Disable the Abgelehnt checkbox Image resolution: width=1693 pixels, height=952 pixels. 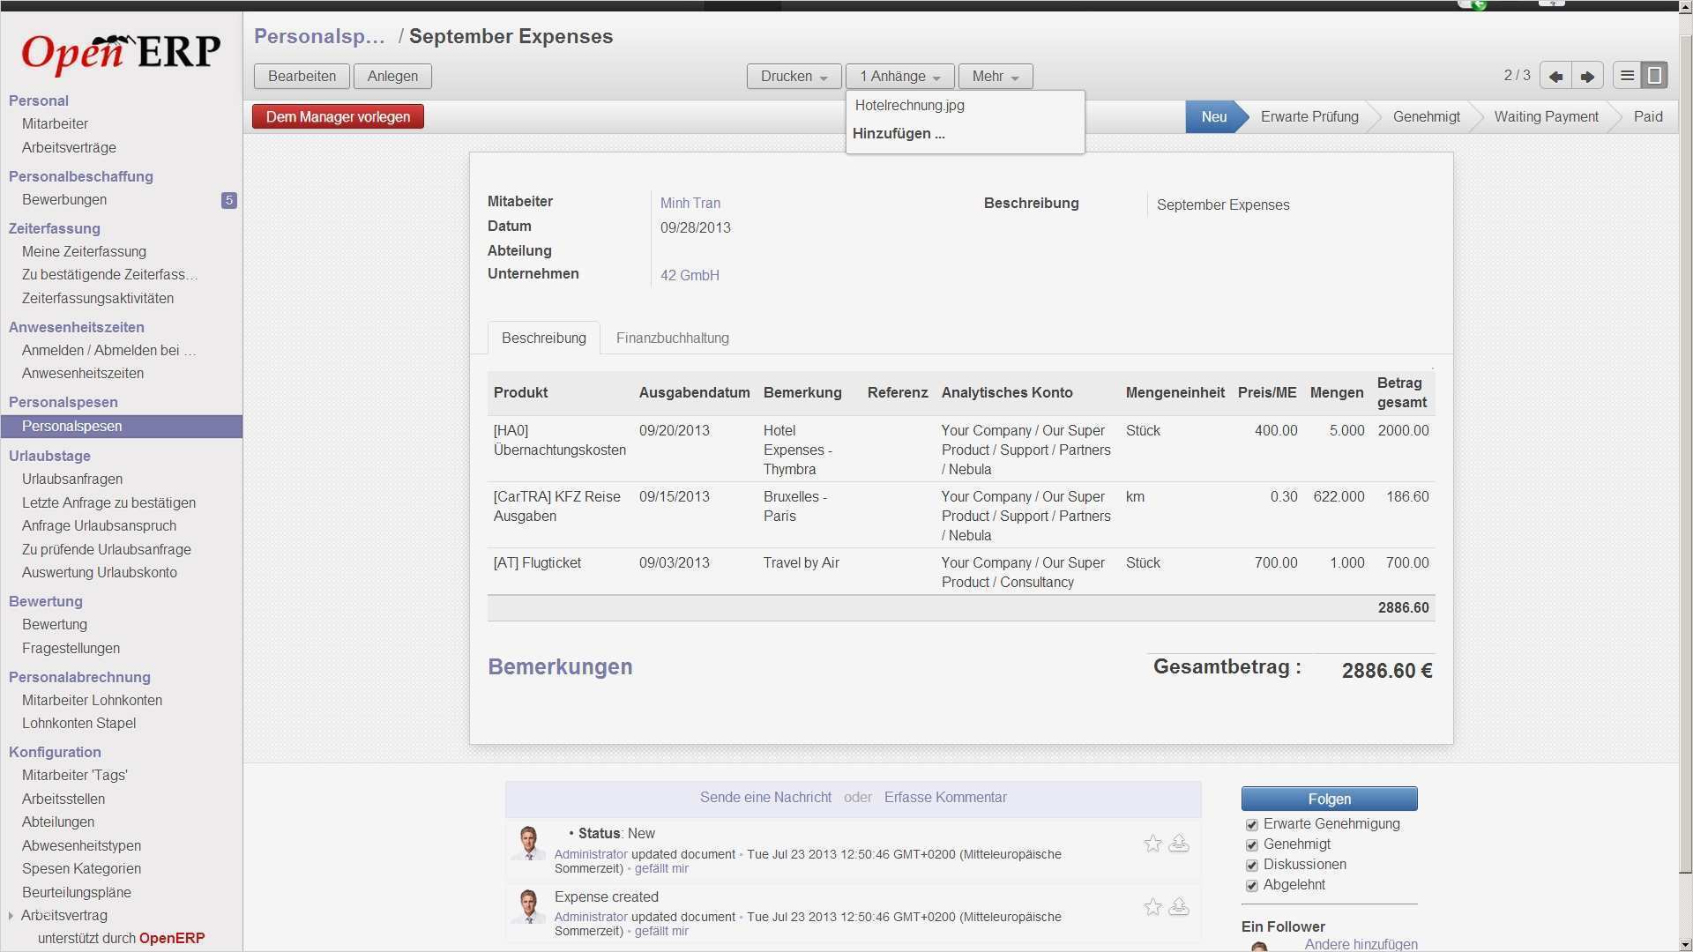point(1252,885)
